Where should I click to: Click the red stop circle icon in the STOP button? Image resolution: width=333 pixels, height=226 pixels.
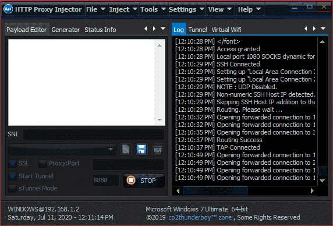pos(131,180)
